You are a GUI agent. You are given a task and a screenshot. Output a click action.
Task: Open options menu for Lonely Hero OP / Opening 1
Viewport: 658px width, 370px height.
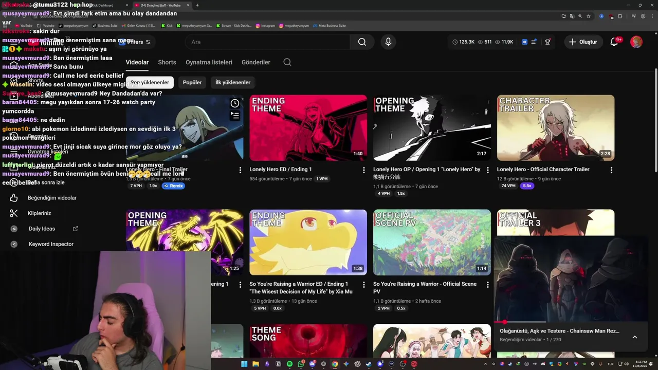488,170
